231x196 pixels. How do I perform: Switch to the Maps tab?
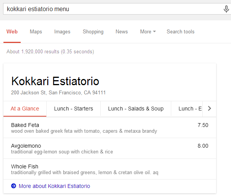coord(36,31)
